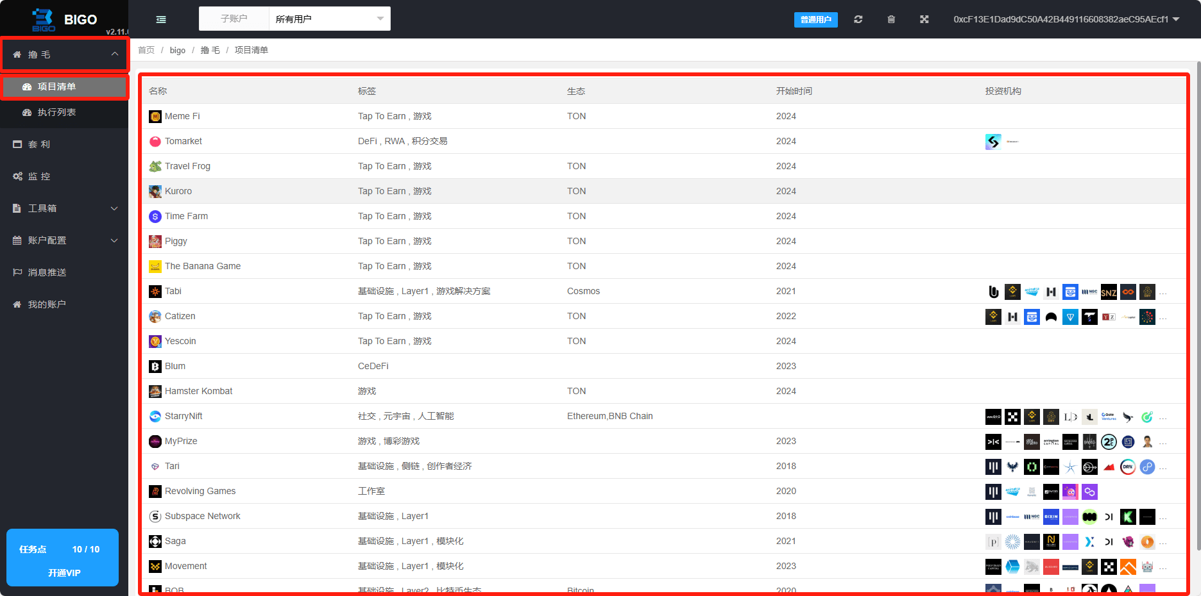Click the 游戏, 博彩游戏 tag in MyPrize row
This screenshot has width=1201, height=596.
pyautogui.click(x=389, y=441)
